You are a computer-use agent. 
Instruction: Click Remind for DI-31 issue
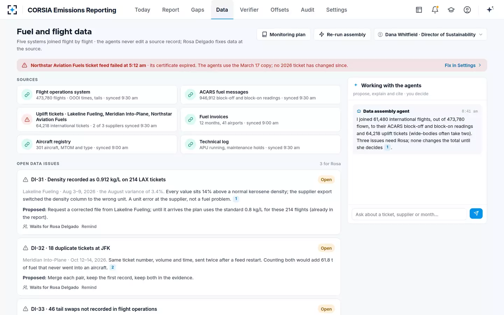(x=89, y=226)
